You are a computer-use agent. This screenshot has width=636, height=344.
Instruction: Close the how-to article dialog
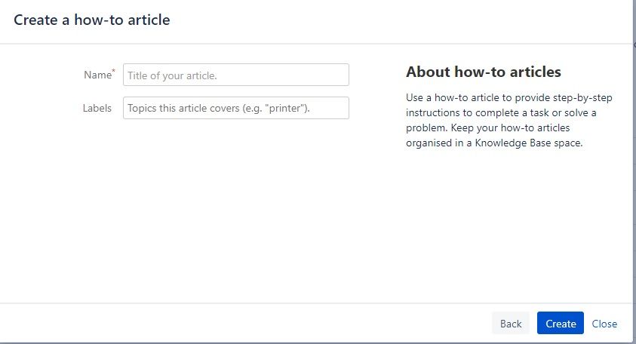pos(604,324)
